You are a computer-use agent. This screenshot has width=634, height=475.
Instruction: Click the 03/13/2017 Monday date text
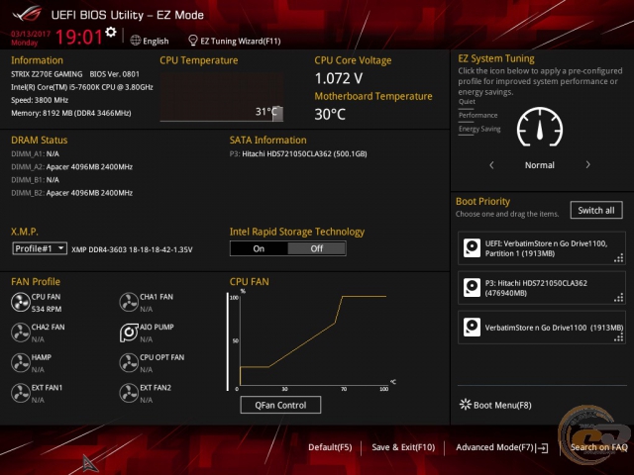click(x=31, y=38)
